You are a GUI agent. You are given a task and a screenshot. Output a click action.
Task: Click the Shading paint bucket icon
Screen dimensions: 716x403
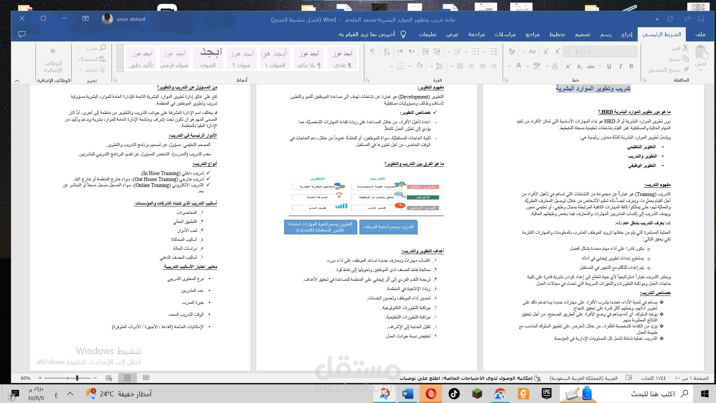tap(420, 66)
